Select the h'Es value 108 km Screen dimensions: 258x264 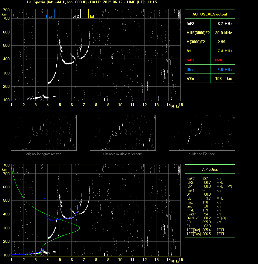click(223, 79)
